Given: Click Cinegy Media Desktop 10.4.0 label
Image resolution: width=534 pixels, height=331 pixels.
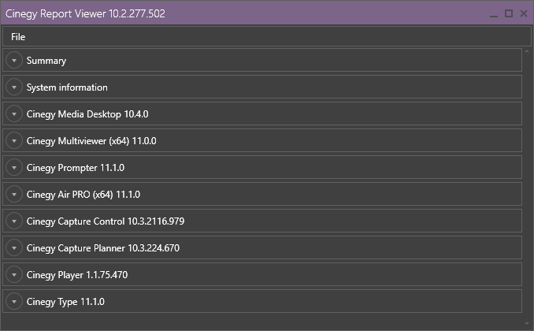Looking at the screenshot, I should click(x=87, y=114).
